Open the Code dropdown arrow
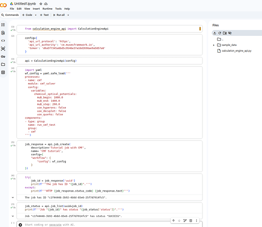 point(35,15)
